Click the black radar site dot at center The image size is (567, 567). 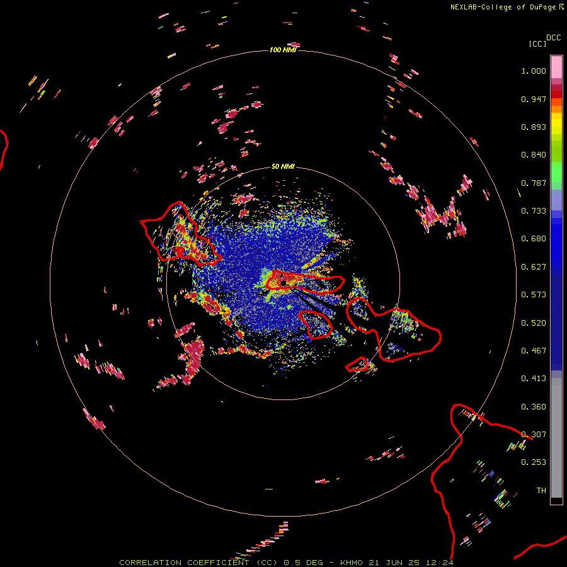(x=284, y=283)
